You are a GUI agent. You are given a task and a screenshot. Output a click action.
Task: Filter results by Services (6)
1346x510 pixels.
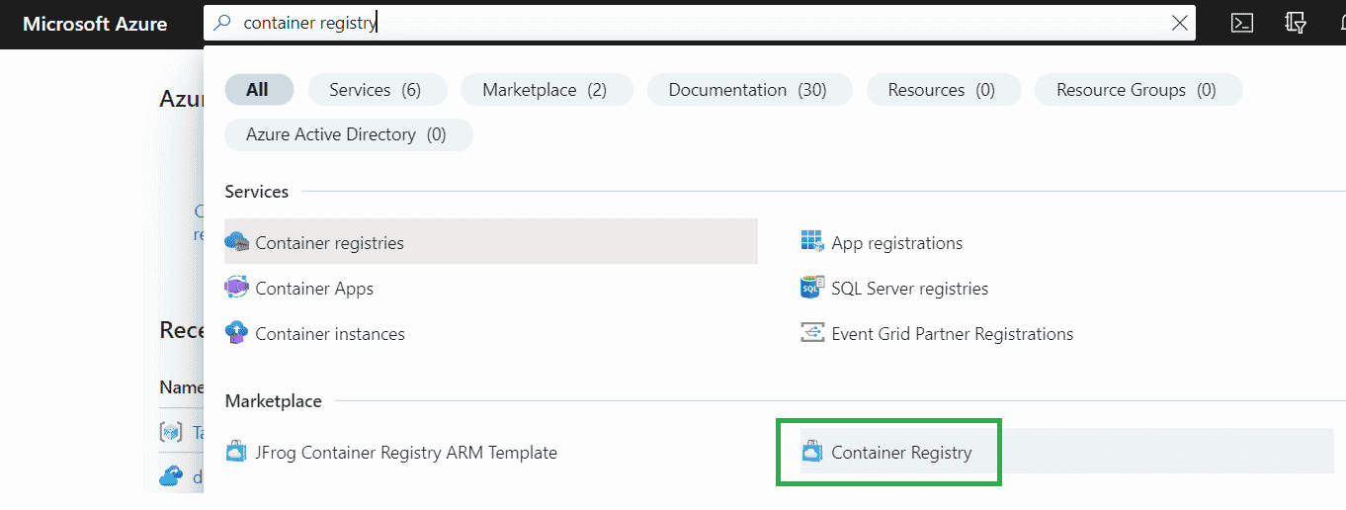[378, 90]
